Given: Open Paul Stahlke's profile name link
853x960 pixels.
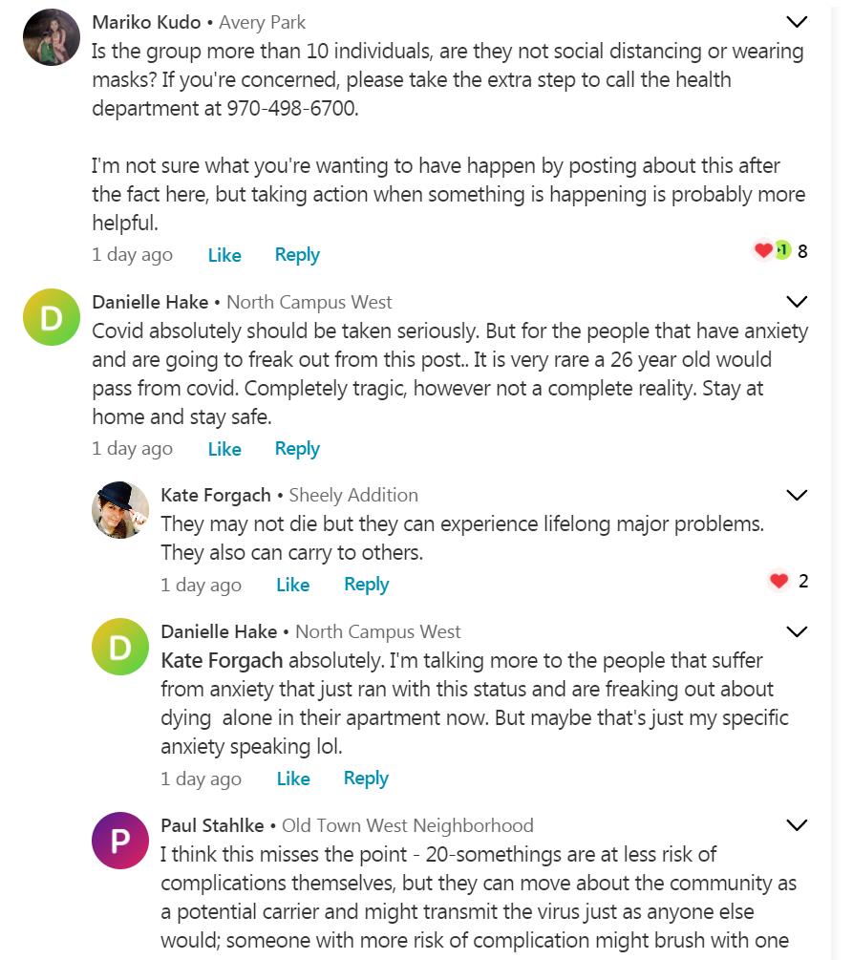Looking at the screenshot, I should click(213, 825).
